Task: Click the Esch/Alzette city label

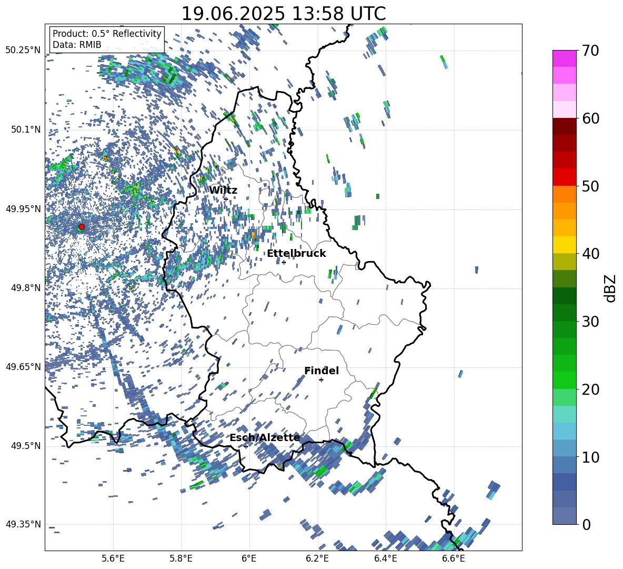Action: [265, 438]
